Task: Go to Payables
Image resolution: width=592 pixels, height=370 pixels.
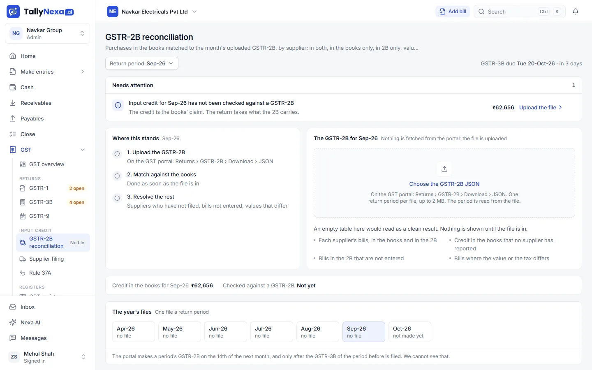Action: (x=48, y=118)
